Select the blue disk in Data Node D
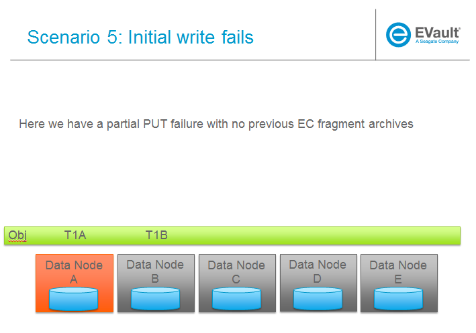This screenshot has width=476, height=333. (318, 298)
